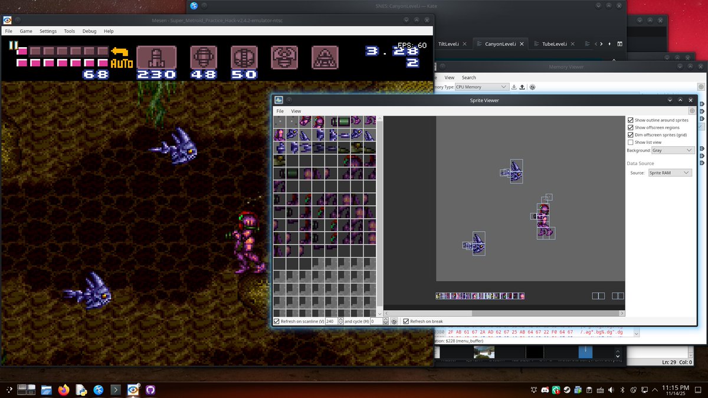Open Mesen Settings menu

click(x=48, y=31)
